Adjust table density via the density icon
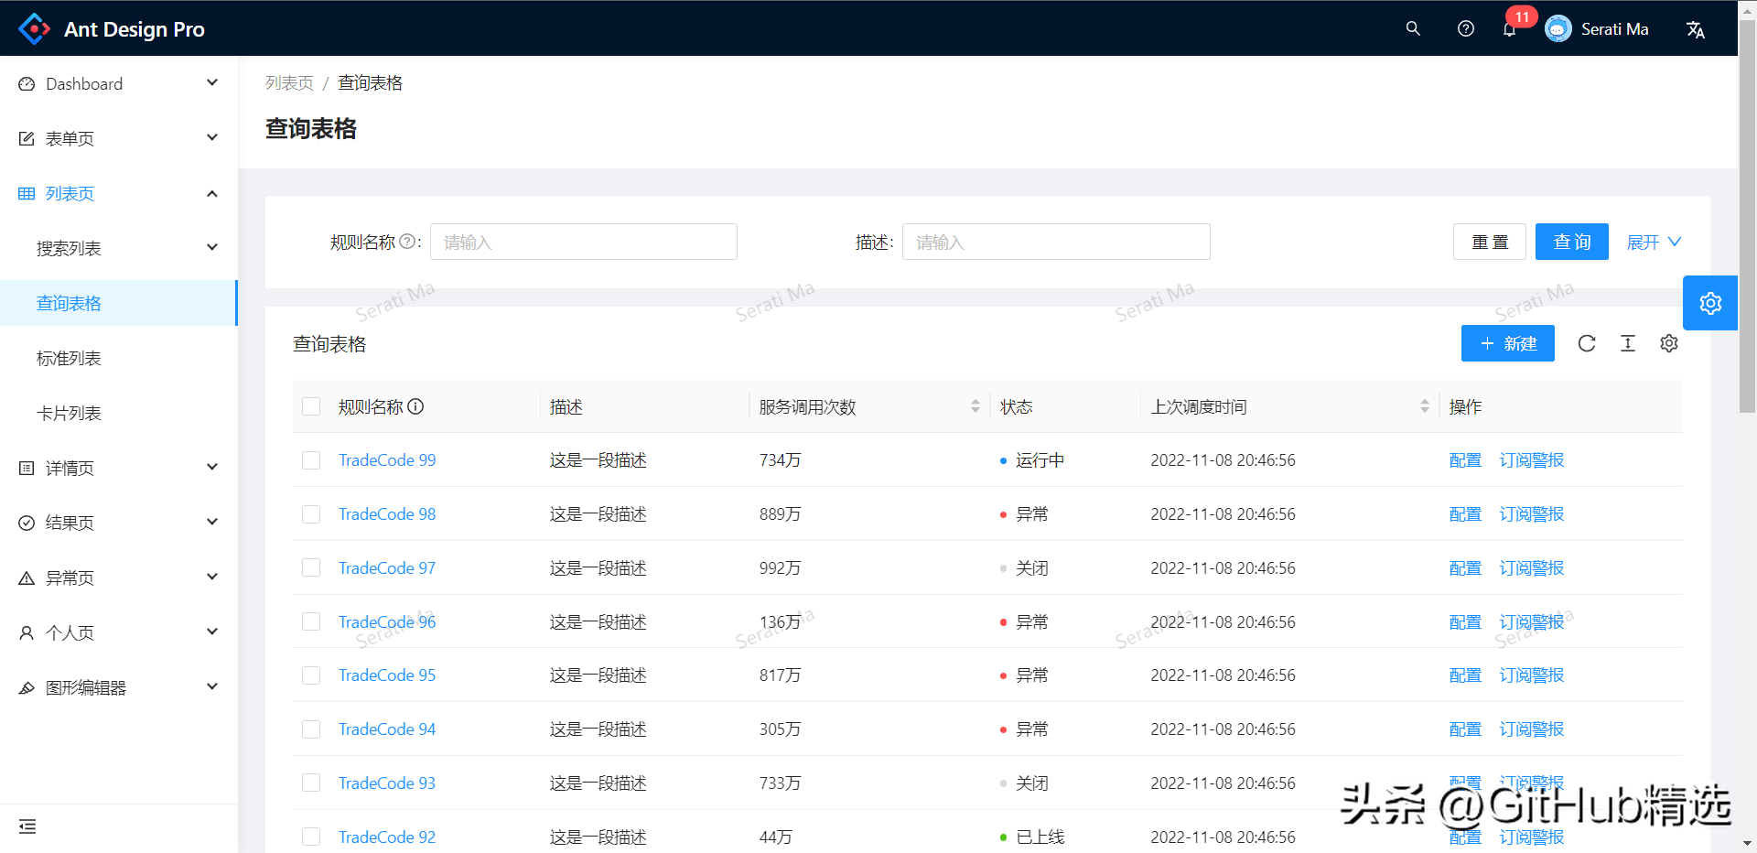Screen dimensions: 1757x853 [x=1628, y=343]
